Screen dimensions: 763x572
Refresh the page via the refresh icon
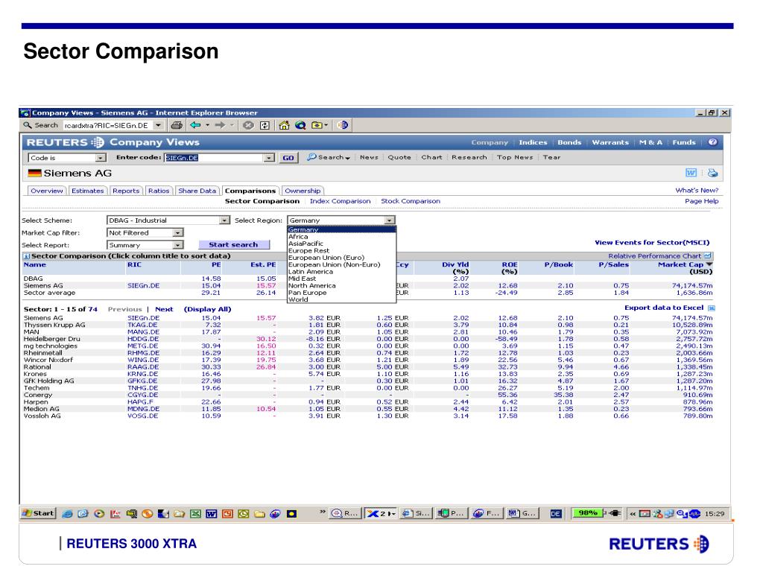[x=265, y=125]
